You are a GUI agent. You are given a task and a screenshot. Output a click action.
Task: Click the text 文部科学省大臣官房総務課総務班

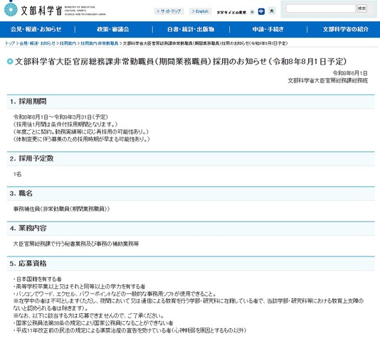click(x=327, y=80)
